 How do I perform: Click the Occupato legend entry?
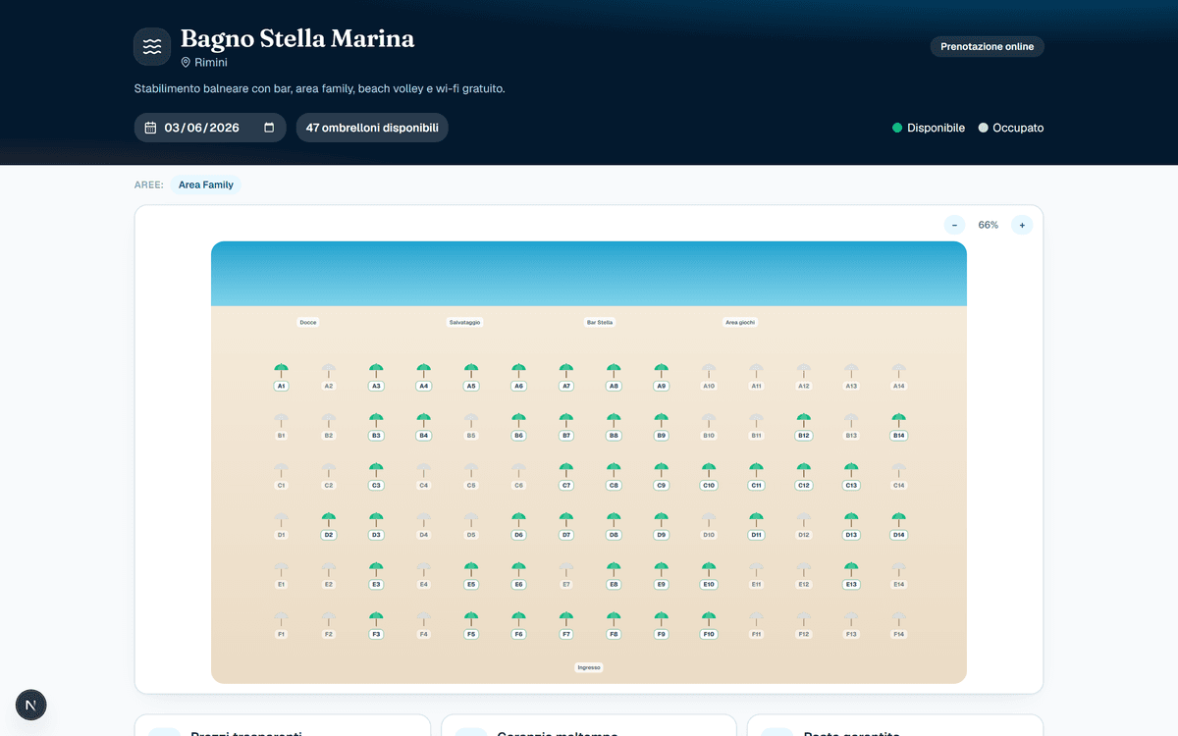coord(1011,128)
